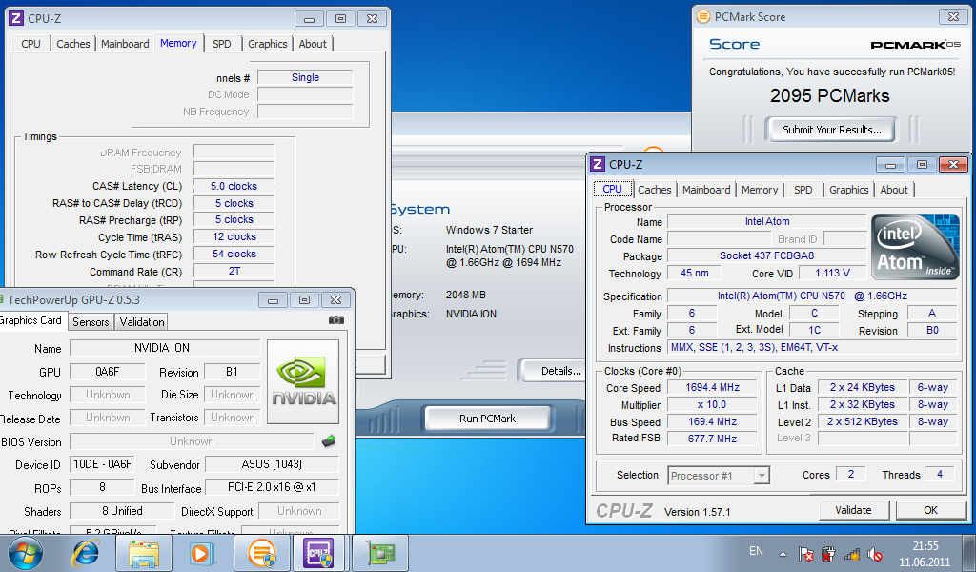Click OK in the CPU-Z window

[930, 510]
